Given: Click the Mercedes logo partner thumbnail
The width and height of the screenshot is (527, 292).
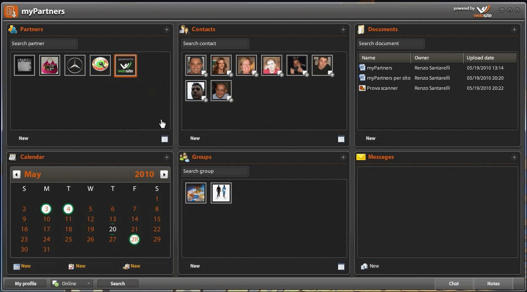Looking at the screenshot, I should tap(75, 66).
